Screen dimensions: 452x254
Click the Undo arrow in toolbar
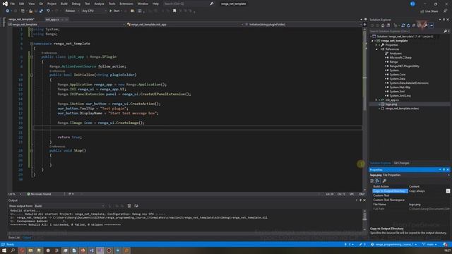click(48, 11)
